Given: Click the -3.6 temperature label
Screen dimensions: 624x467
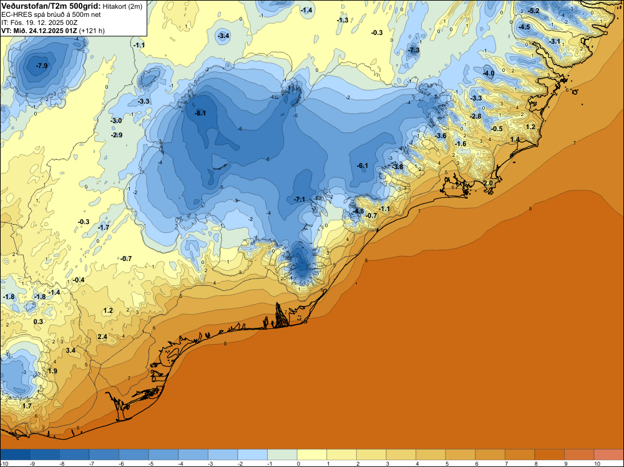Looking at the screenshot, I should click(441, 135).
